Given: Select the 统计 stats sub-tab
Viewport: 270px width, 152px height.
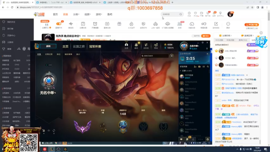Looking at the screenshot, I should (78, 54).
